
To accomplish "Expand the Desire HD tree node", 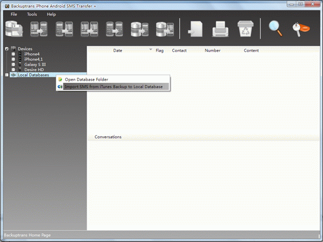I will click(13, 69).
